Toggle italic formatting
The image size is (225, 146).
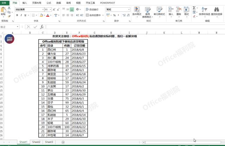(21, 15)
